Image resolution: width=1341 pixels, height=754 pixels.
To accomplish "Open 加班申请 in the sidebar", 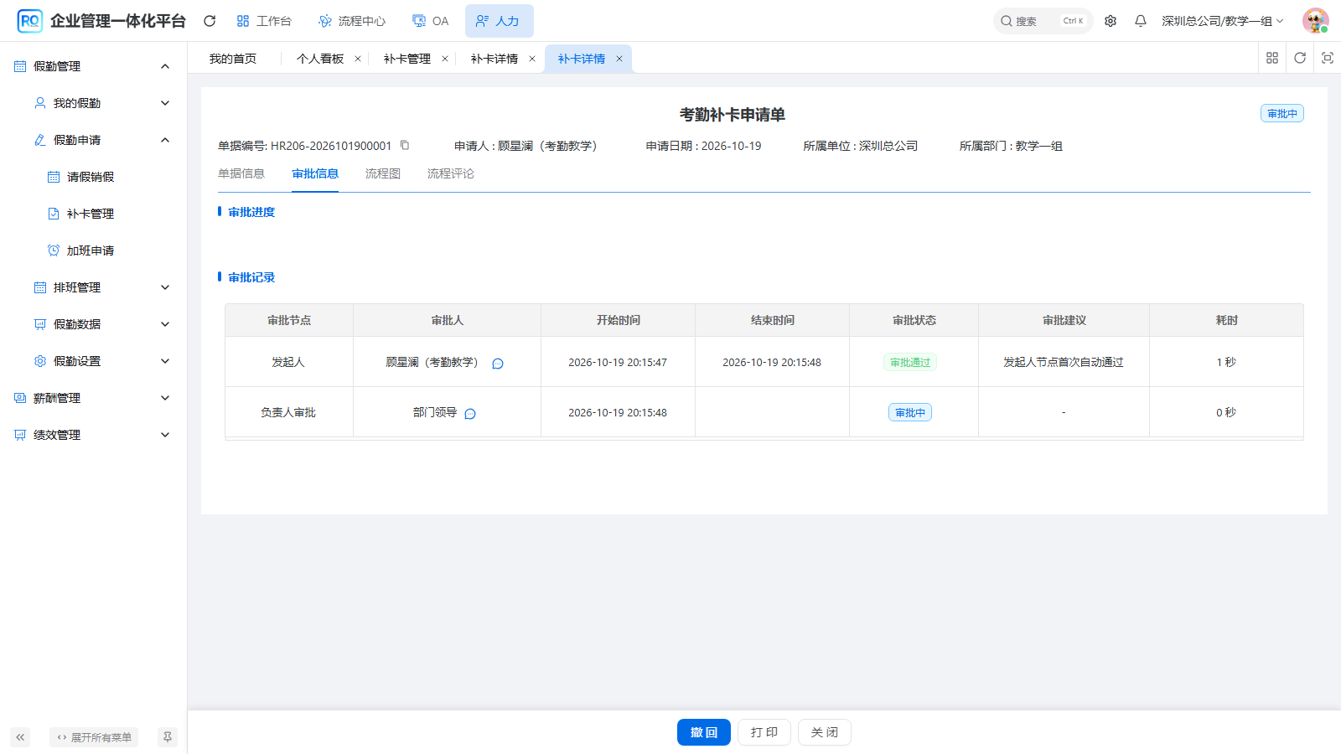I will click(x=91, y=250).
